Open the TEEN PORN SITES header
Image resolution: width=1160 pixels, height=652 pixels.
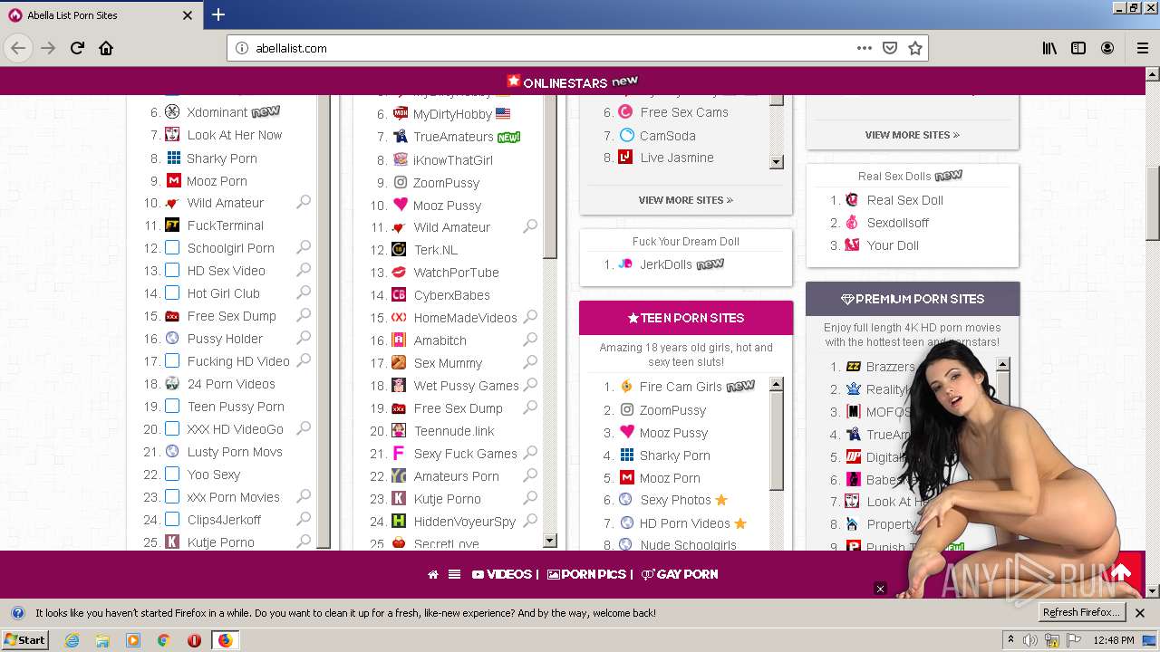click(x=686, y=318)
